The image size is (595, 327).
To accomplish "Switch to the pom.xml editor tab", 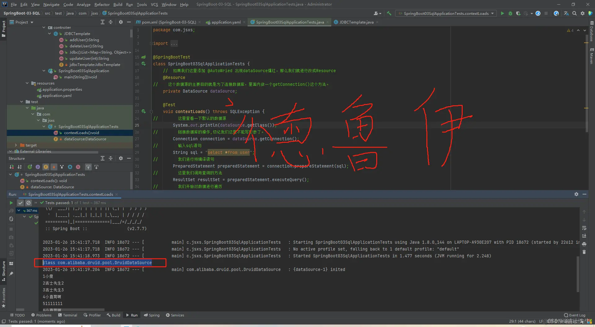I will pyautogui.click(x=169, y=22).
